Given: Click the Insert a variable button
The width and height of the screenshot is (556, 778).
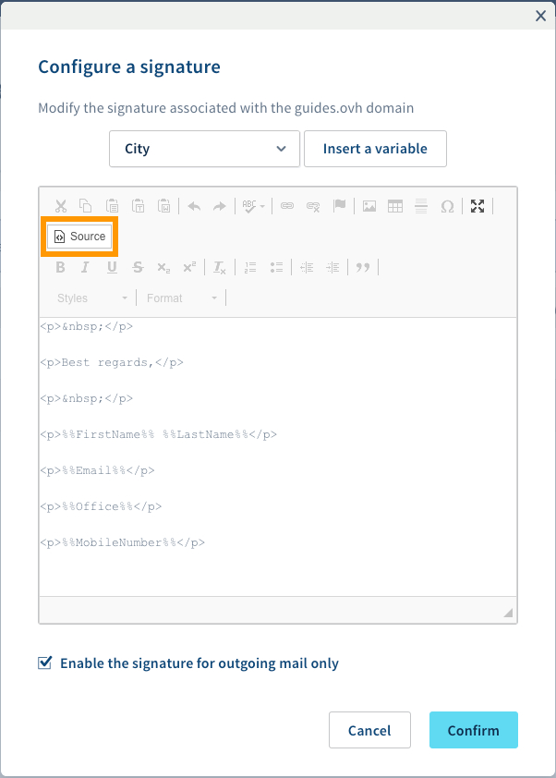Looking at the screenshot, I should (x=375, y=149).
